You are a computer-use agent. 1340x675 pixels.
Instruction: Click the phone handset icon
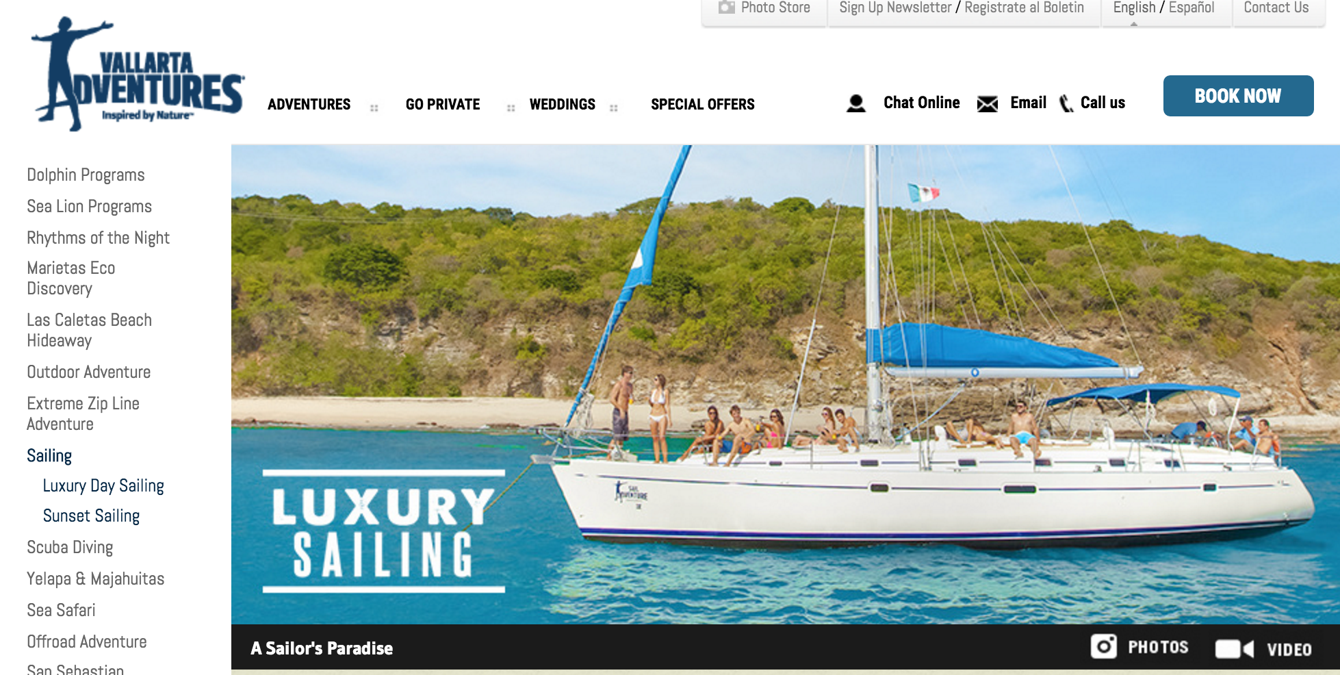click(x=1066, y=103)
